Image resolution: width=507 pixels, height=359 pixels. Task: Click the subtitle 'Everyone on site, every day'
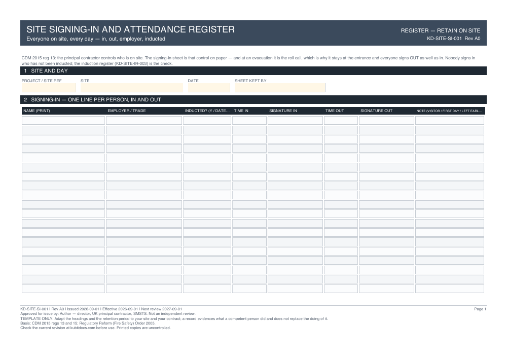pyautogui.click(x=96, y=39)
